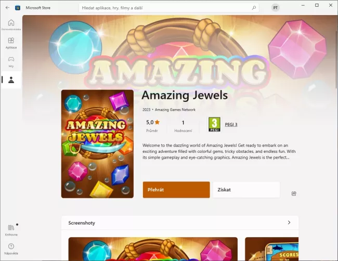The height and width of the screenshot is (261, 338).
Task: Open the Aplikace section in sidebar
Action: tap(11, 43)
